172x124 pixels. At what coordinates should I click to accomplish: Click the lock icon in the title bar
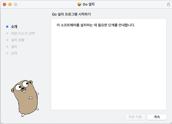pos(168,4)
